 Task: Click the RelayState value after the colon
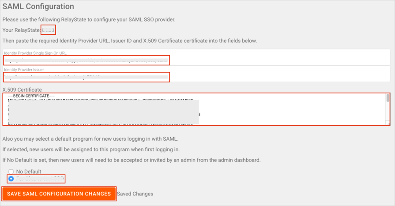pyautogui.click(x=48, y=30)
